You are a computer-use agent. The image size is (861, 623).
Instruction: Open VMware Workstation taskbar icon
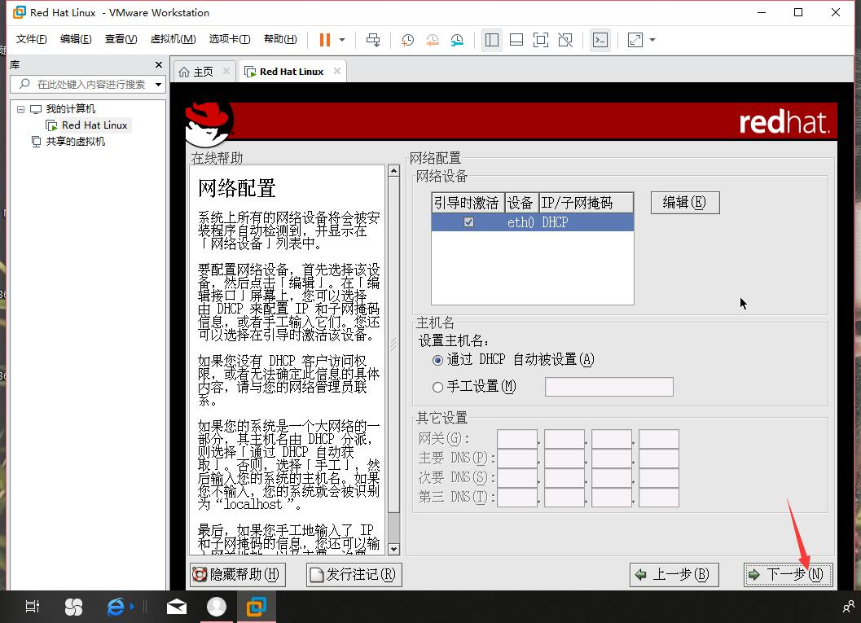coord(257,607)
